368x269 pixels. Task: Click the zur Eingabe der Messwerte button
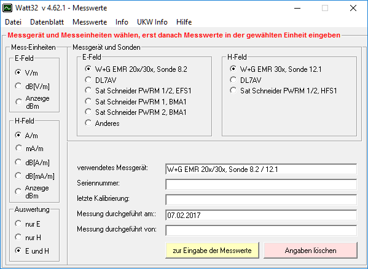(x=212, y=250)
